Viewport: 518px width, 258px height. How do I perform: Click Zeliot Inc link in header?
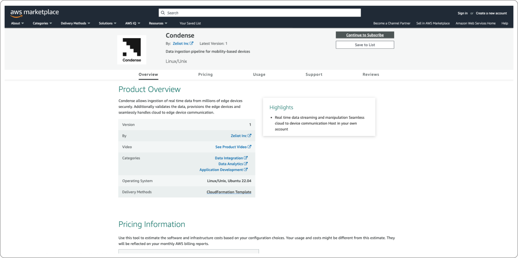(x=181, y=43)
